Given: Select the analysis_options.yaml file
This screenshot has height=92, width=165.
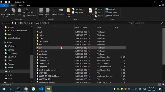Looking at the screenshot, I should [80, 70].
